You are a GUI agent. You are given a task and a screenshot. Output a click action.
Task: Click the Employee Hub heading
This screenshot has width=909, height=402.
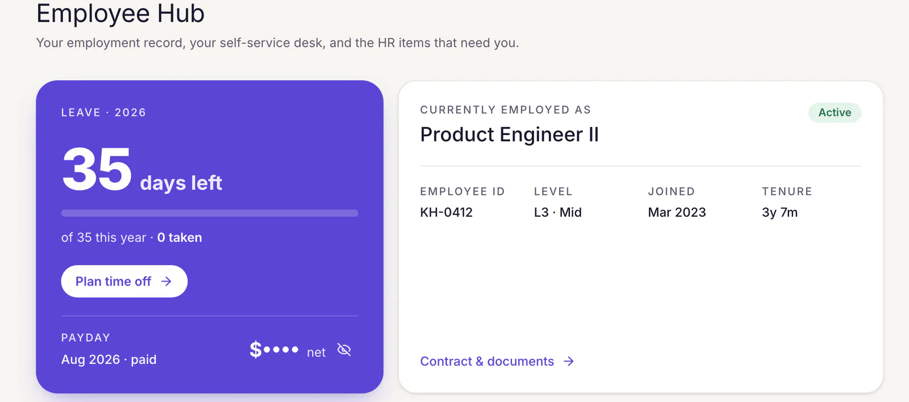click(x=120, y=13)
